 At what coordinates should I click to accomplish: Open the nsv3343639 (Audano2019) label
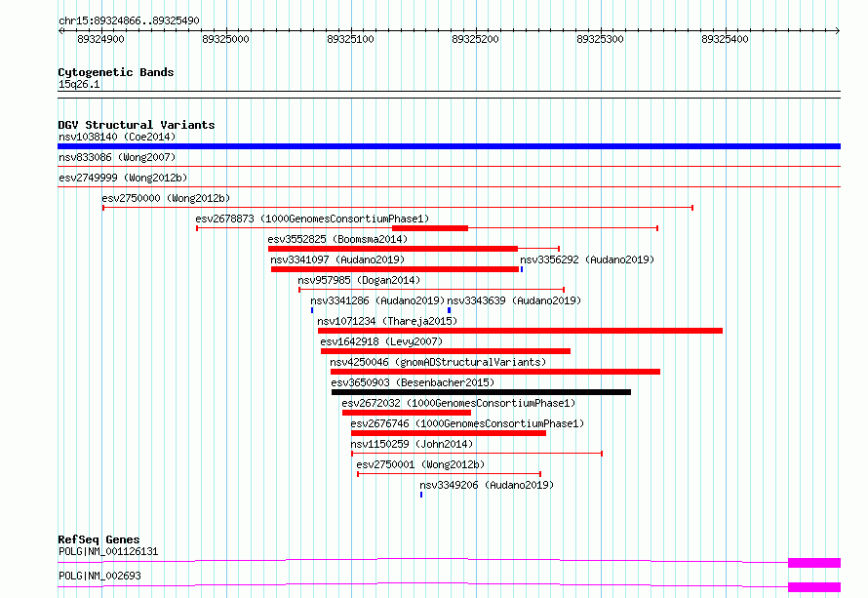[514, 300]
